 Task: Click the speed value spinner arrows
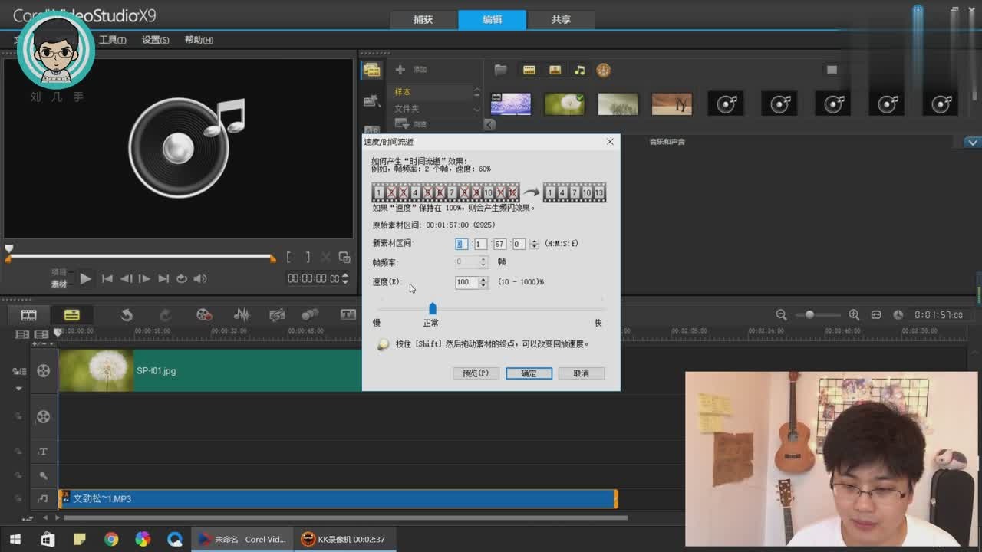click(483, 282)
